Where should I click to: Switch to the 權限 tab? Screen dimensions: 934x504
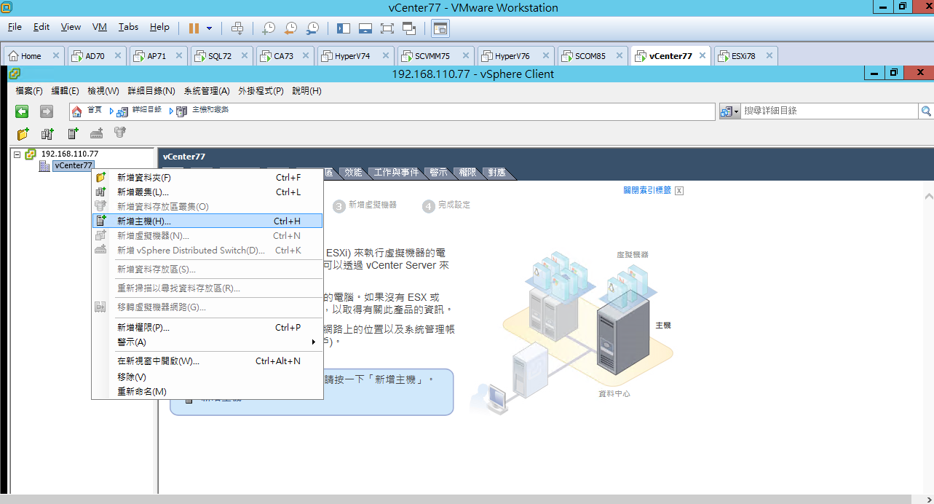tap(467, 173)
